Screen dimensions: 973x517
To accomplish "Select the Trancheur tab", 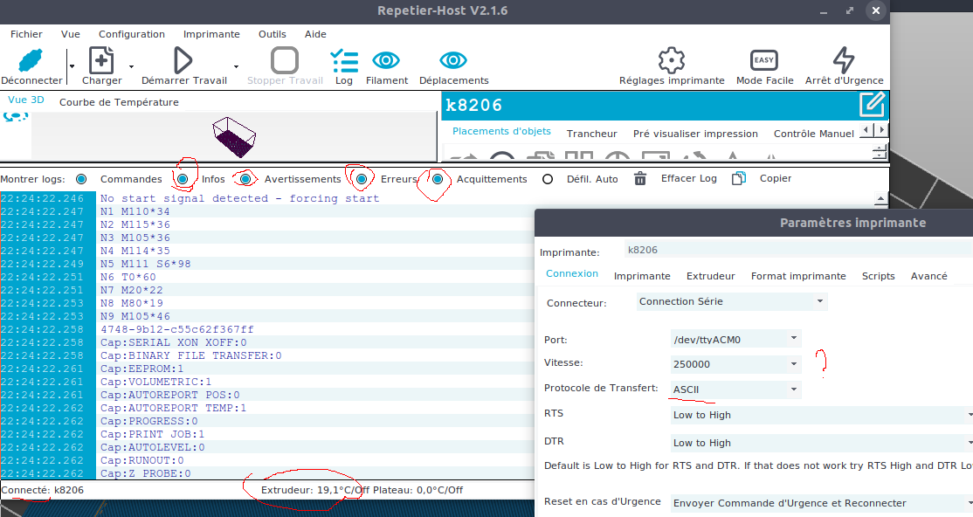I will (x=591, y=134).
